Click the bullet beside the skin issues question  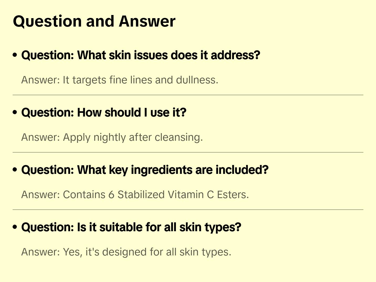[x=15, y=55]
